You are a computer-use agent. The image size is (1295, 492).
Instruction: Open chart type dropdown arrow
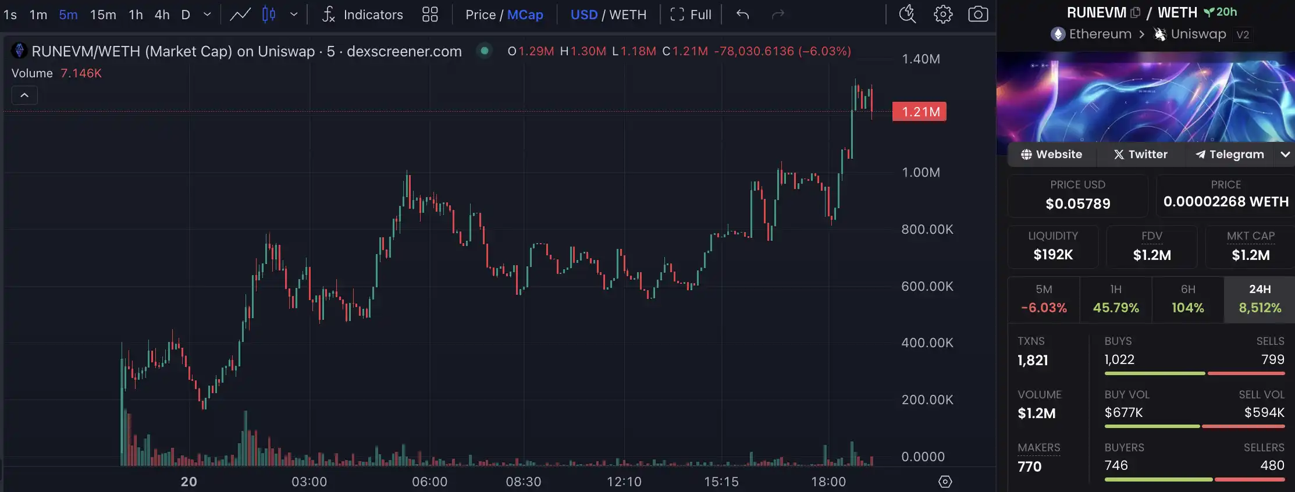point(294,15)
